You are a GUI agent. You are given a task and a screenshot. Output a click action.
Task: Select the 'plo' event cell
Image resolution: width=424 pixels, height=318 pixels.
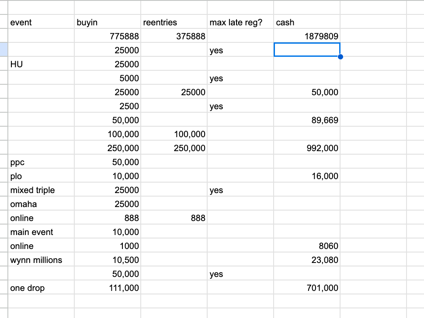click(x=41, y=176)
